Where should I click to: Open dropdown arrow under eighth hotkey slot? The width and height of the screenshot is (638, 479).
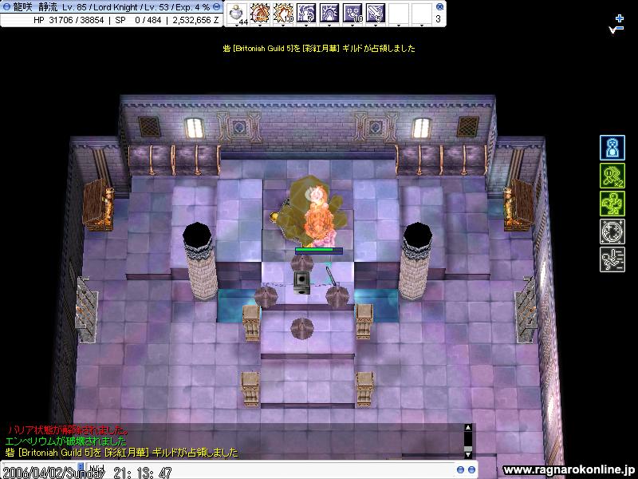(x=399, y=26)
